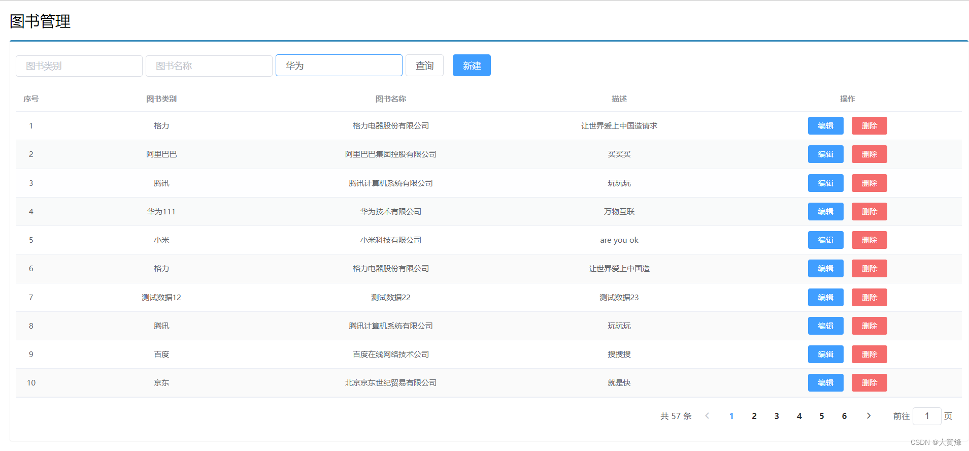Click the cell 测试数据22
Image resolution: width=969 pixels, height=451 pixels.
[391, 298]
